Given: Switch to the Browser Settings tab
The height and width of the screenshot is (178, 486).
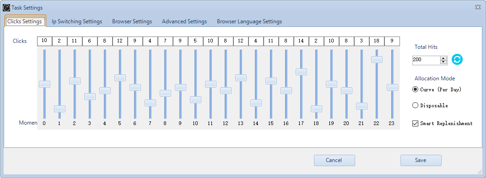Looking at the screenshot, I should coord(132,21).
